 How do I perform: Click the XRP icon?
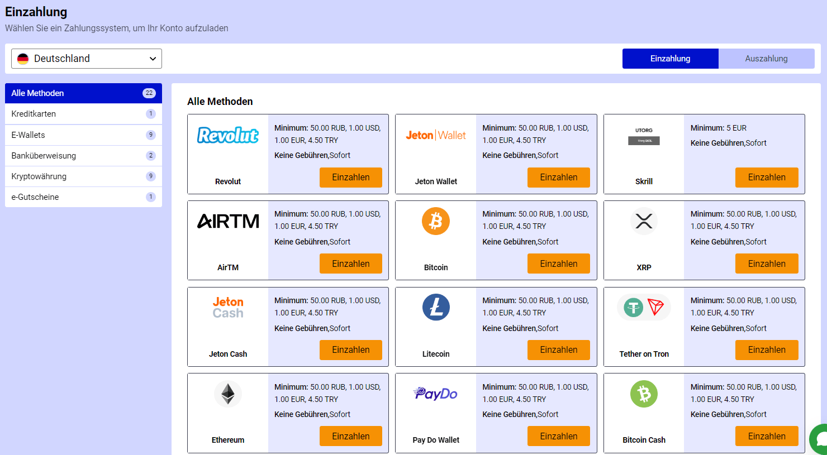644,221
